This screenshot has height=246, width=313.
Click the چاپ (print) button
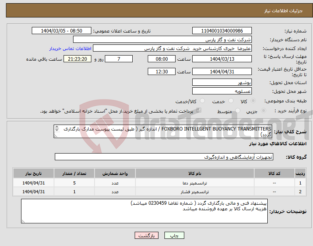(174, 235)
